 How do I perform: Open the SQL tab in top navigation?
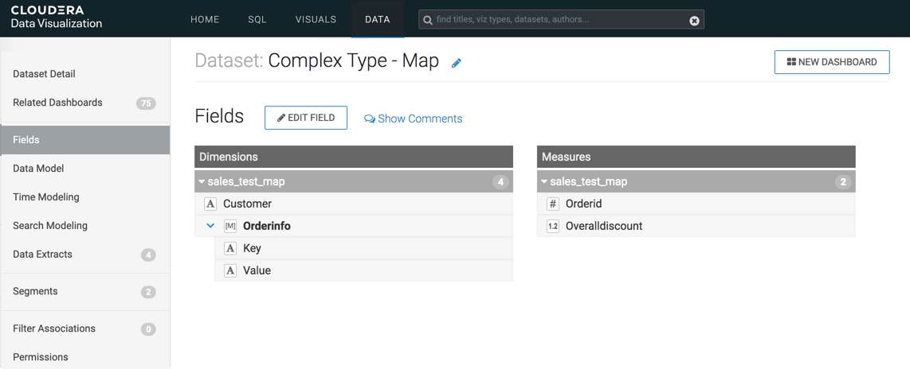click(x=257, y=19)
